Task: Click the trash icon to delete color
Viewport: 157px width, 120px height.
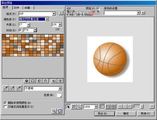Action: (x=60, y=81)
